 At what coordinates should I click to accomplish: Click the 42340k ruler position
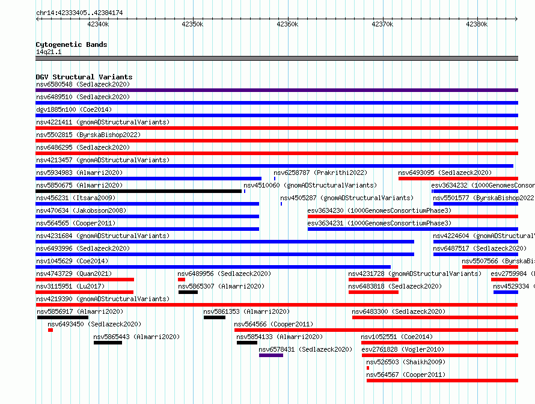98,24
